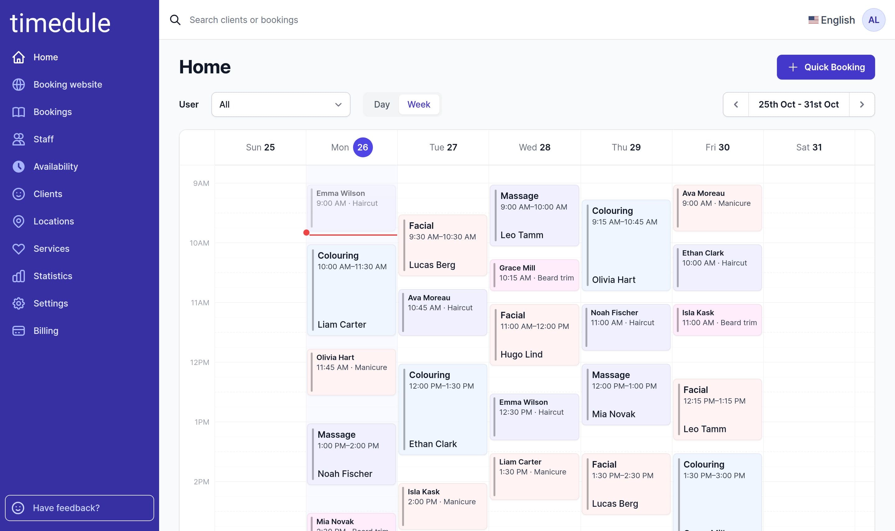Click the plus icon in Quick Booking
Viewport: 895px width, 531px height.
click(793, 67)
